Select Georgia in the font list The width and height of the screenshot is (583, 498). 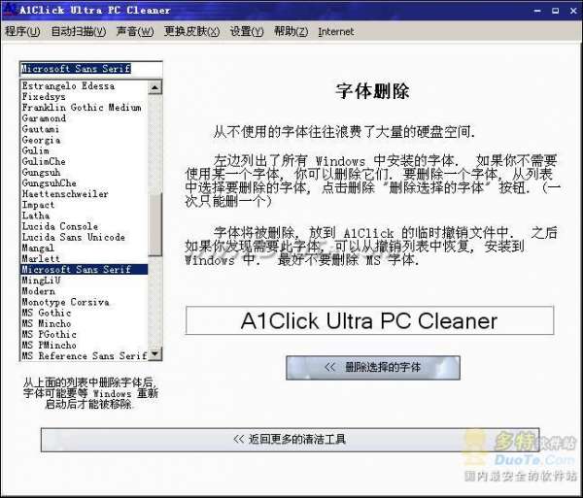point(84,140)
